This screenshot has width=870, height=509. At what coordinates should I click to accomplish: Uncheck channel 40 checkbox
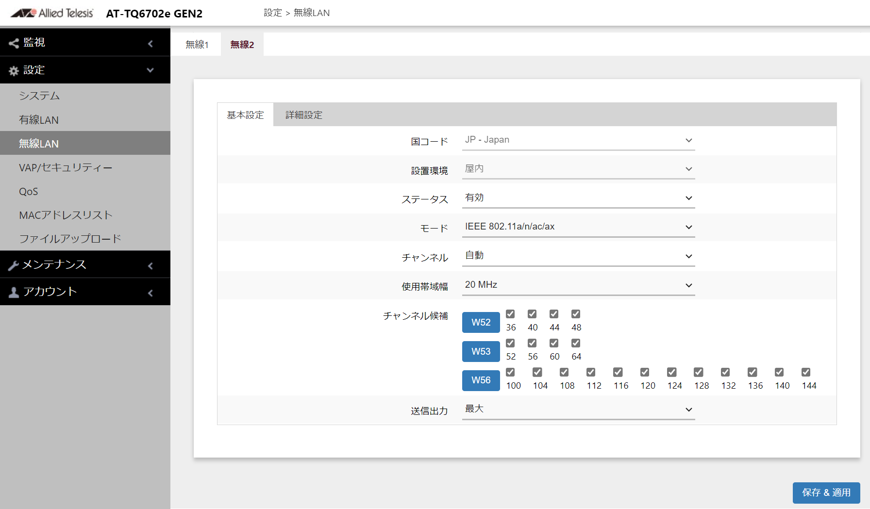pyautogui.click(x=532, y=314)
